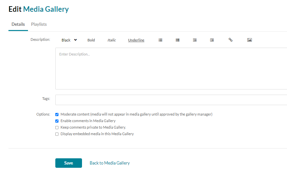Click the second indent icon in the toolbar
The height and width of the screenshot is (173, 287).
212,40
